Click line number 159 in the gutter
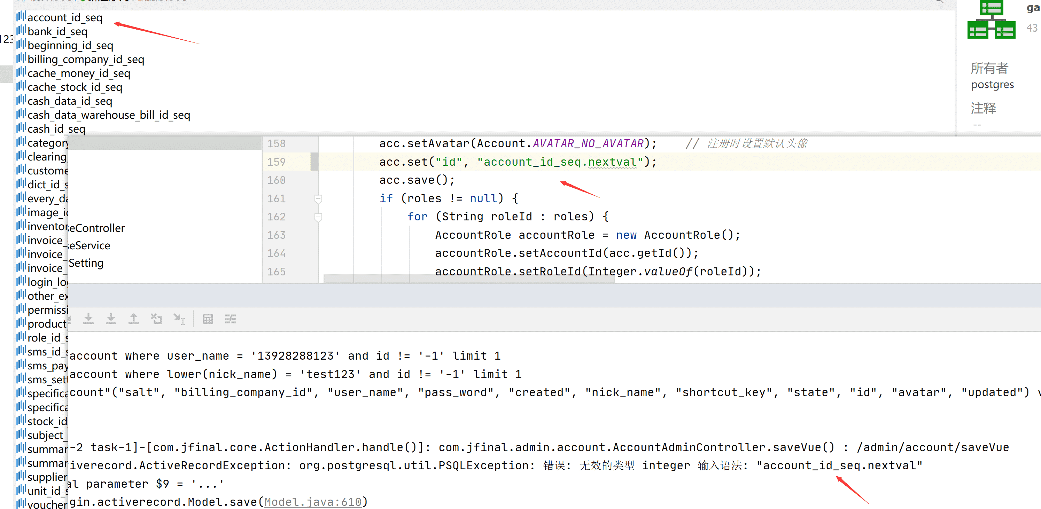 (277, 162)
